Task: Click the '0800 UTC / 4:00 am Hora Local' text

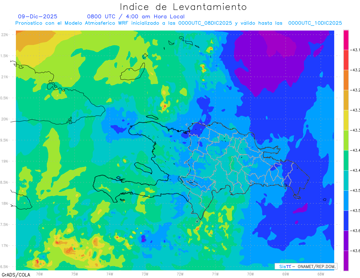Action: point(136,16)
